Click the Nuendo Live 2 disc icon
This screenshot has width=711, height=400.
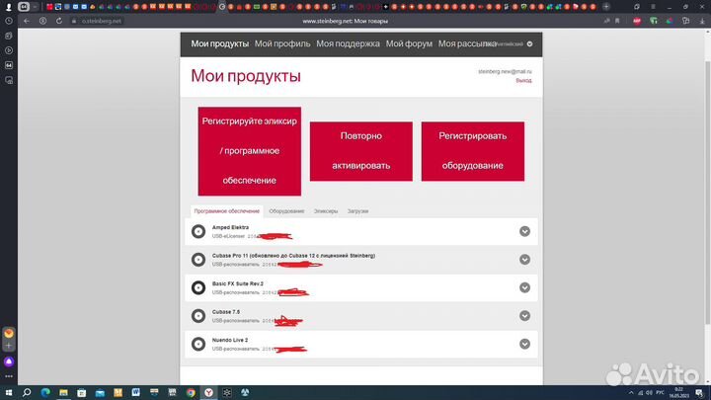[197, 344]
